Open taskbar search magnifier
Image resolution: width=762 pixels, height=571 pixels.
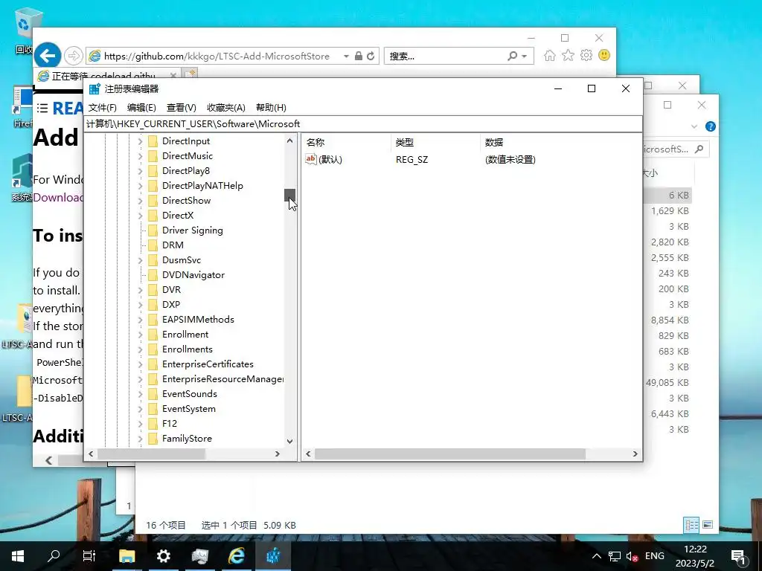pos(54,556)
